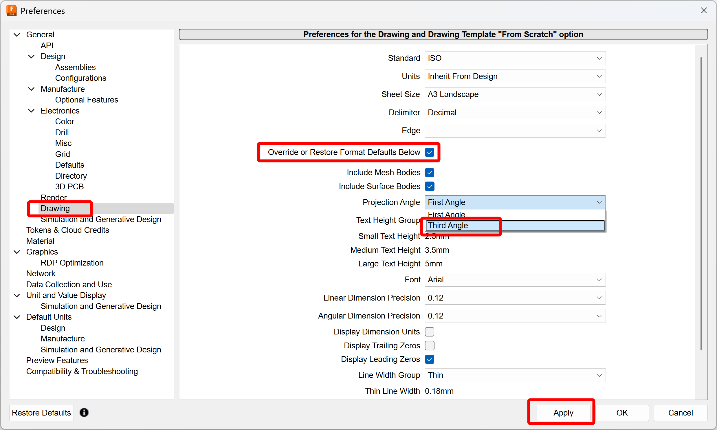The image size is (717, 430).
Task: Select Drawing in the preferences tree
Action: coord(55,208)
